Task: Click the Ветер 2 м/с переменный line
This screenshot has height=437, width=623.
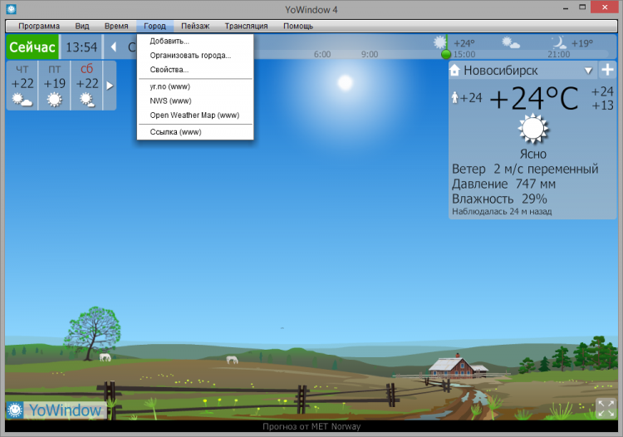Action: [525, 169]
